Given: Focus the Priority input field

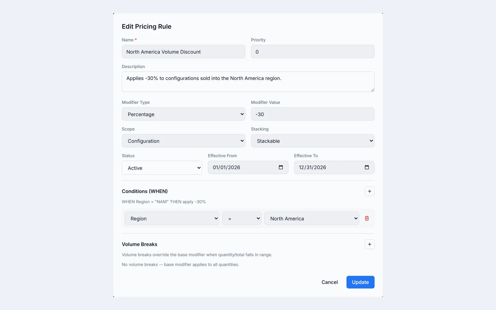Looking at the screenshot, I should pyautogui.click(x=313, y=51).
